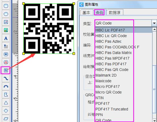Select Maxicode barcode type
Screen dimensions: 157x122
[x=103, y=81]
